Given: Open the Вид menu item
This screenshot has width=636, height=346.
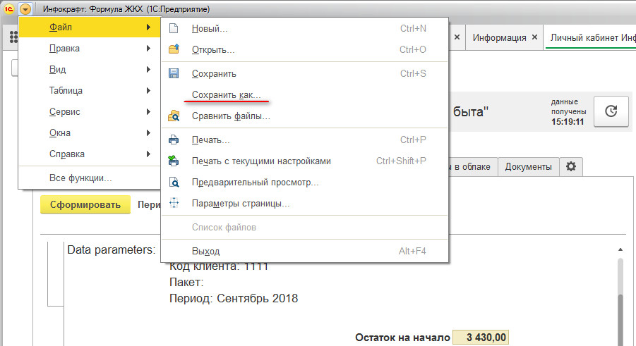Looking at the screenshot, I should (90, 69).
